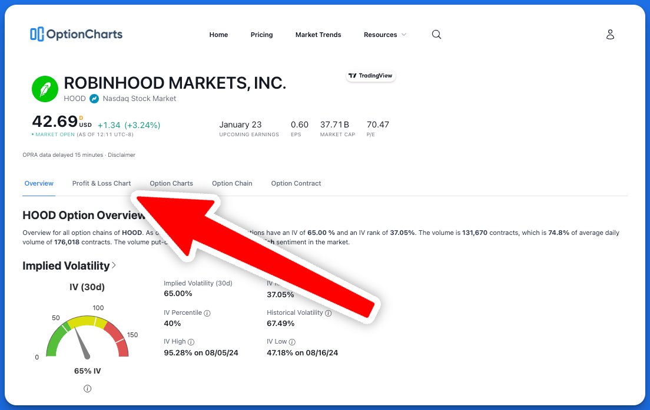Open the Market Trends menu item

point(318,35)
